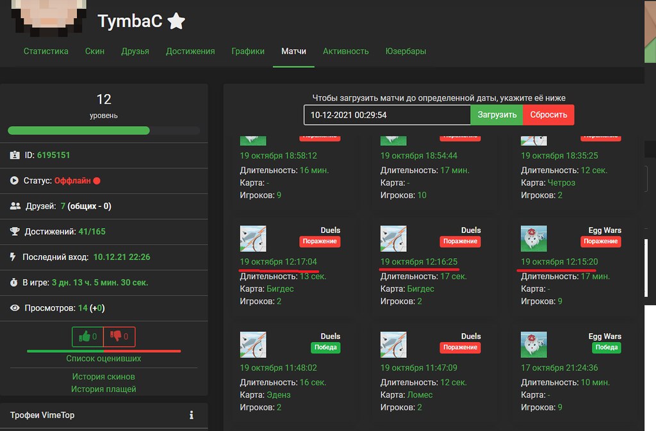This screenshot has width=656, height=431.
Task: Go to the Юзербары tab
Action: click(406, 51)
